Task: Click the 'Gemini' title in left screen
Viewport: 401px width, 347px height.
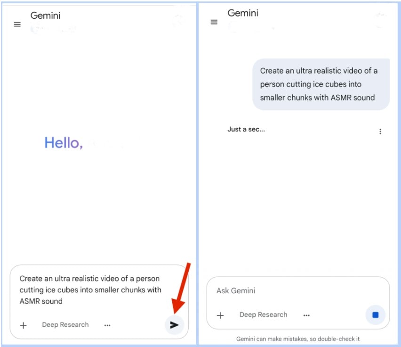Action: 46,16
